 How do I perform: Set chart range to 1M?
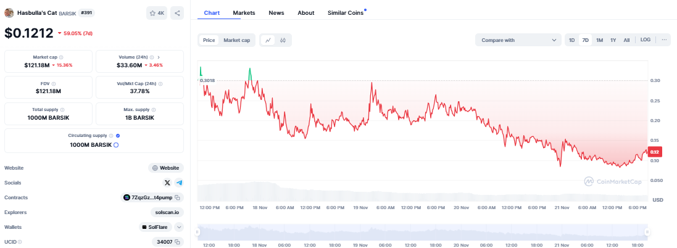pyautogui.click(x=599, y=40)
